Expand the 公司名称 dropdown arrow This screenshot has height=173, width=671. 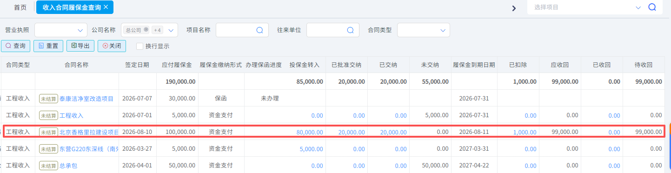click(171, 30)
